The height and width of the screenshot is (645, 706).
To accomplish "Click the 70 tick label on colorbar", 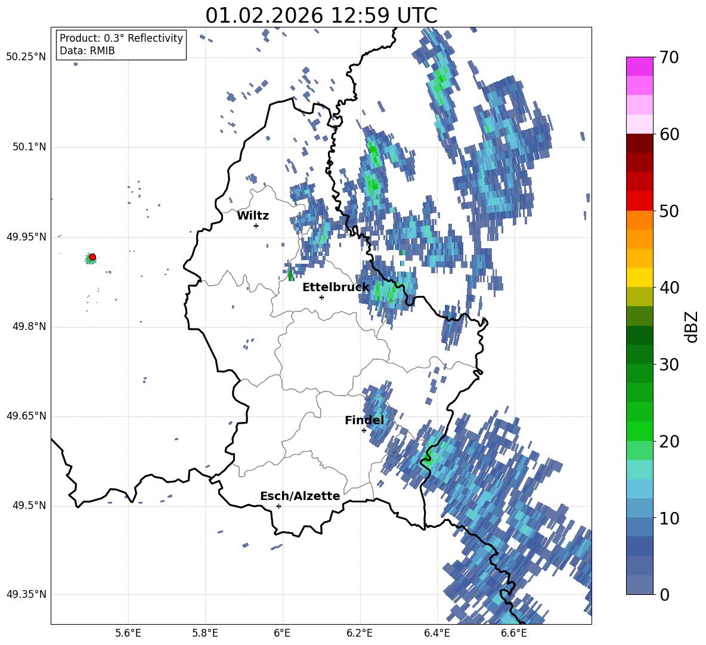I will (x=670, y=57).
